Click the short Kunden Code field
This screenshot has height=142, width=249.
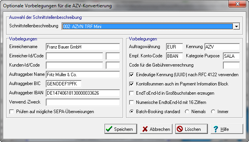(x=113, y=65)
